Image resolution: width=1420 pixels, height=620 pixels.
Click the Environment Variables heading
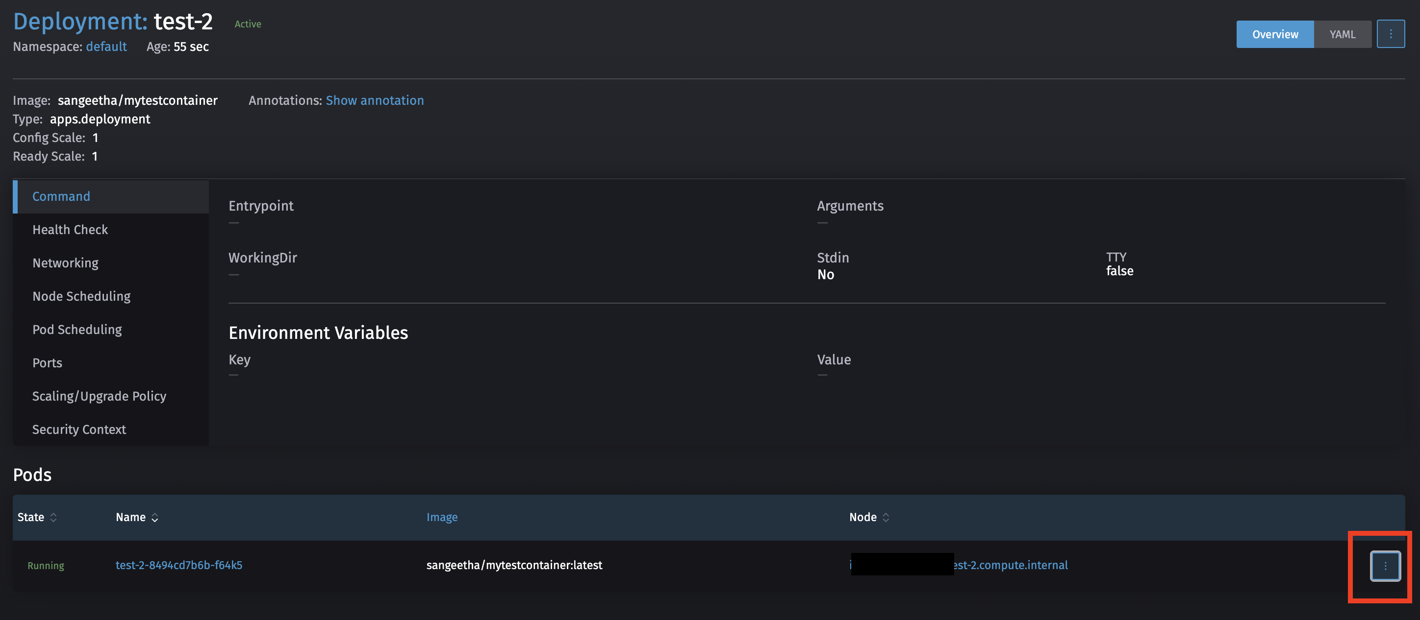click(318, 333)
